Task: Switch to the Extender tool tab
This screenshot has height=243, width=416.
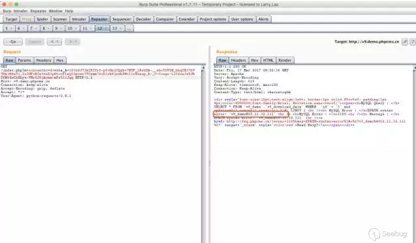Action: [187, 19]
